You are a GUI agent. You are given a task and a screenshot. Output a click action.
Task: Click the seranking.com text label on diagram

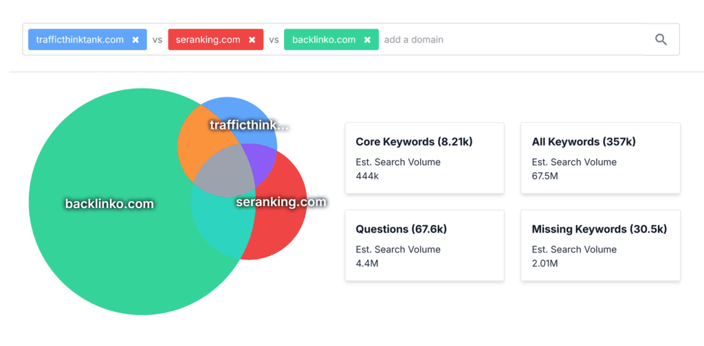click(x=281, y=202)
